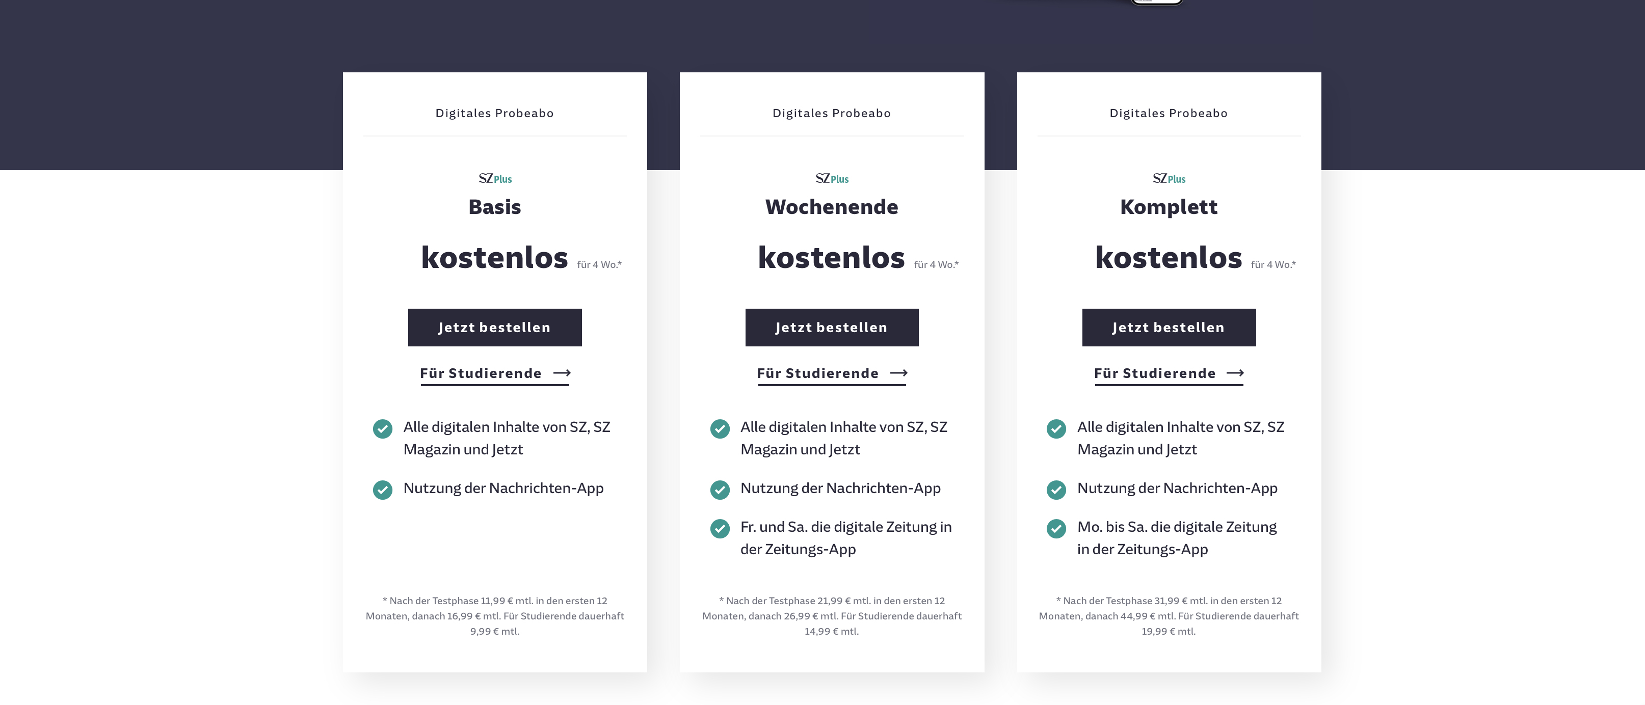Order the Komplett plan with Jetzt bestellen
Image resolution: width=1645 pixels, height=705 pixels.
click(1169, 328)
